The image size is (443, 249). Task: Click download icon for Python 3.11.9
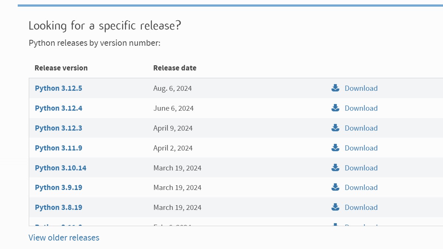(335, 148)
